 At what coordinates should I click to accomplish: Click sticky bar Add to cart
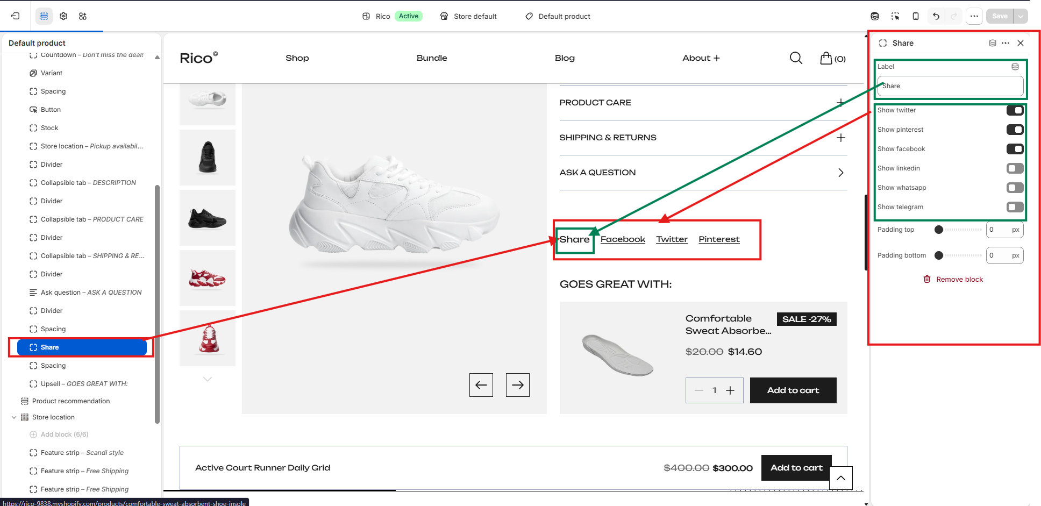796,468
